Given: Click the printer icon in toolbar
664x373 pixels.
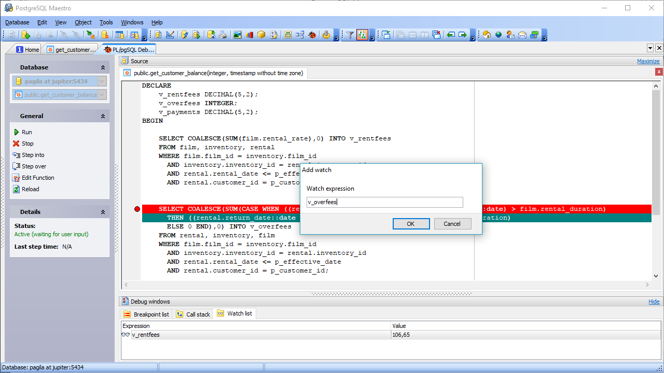Looking at the screenshot, I should click(x=223, y=35).
